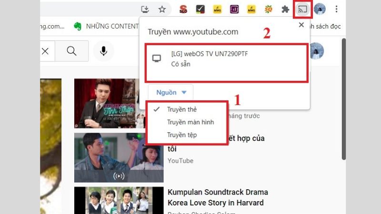The height and width of the screenshot is (214, 381).
Task: Clear the YouTube search box with X
Action: (x=45, y=51)
